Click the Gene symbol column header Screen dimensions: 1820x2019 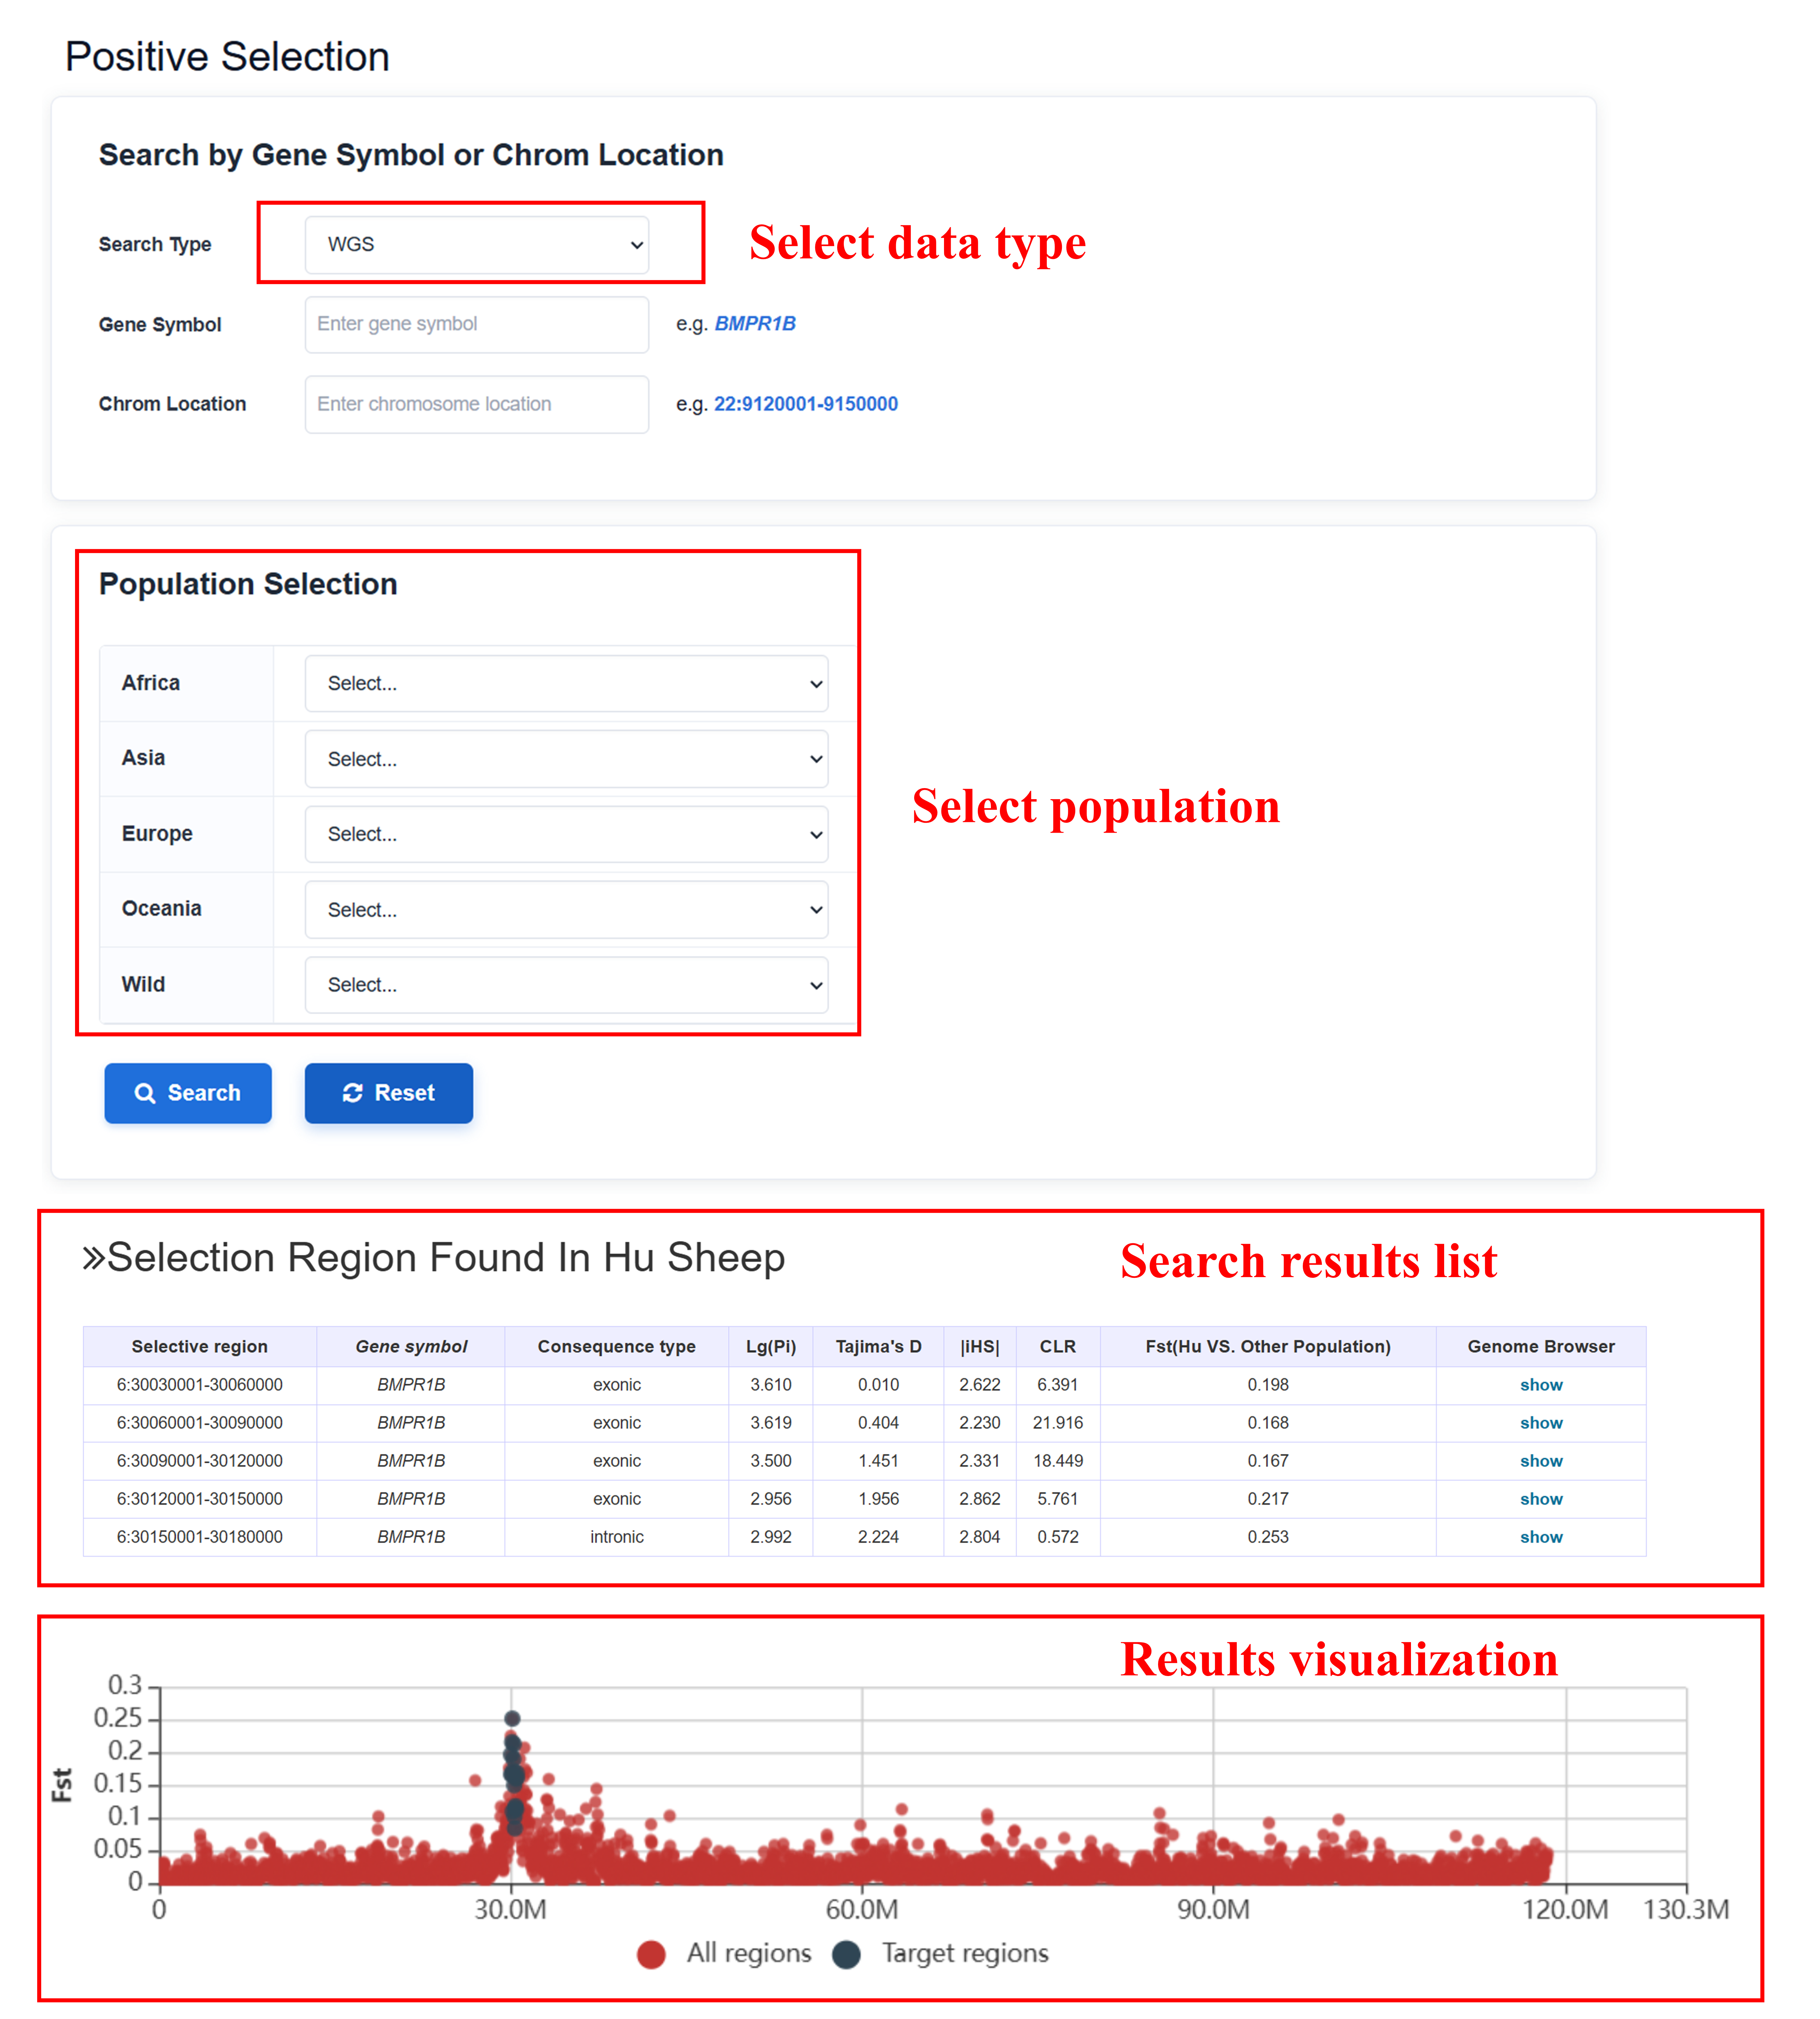(x=411, y=1347)
